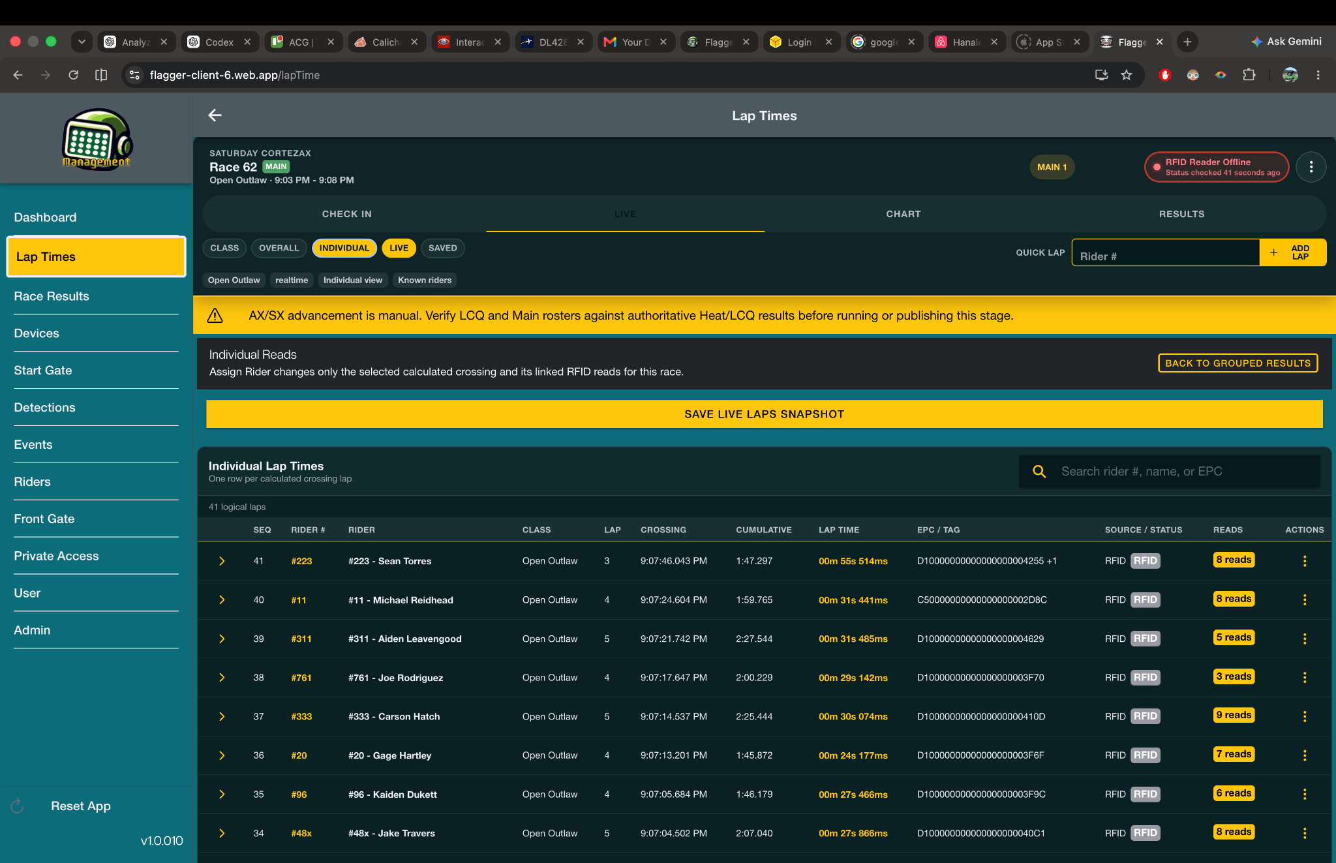Toggle the CLASS view chip

224,248
